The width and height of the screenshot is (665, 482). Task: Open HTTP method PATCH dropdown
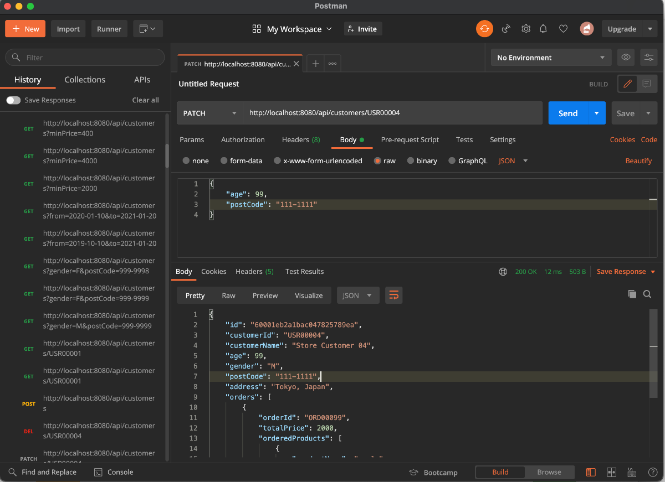pyautogui.click(x=210, y=113)
